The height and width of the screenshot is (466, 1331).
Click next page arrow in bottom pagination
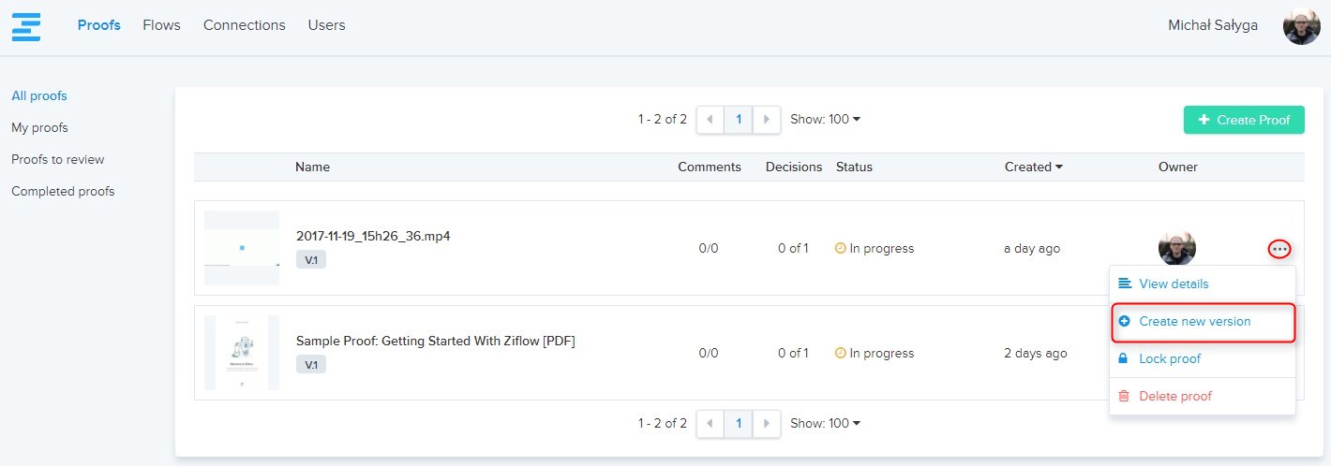pyautogui.click(x=767, y=424)
